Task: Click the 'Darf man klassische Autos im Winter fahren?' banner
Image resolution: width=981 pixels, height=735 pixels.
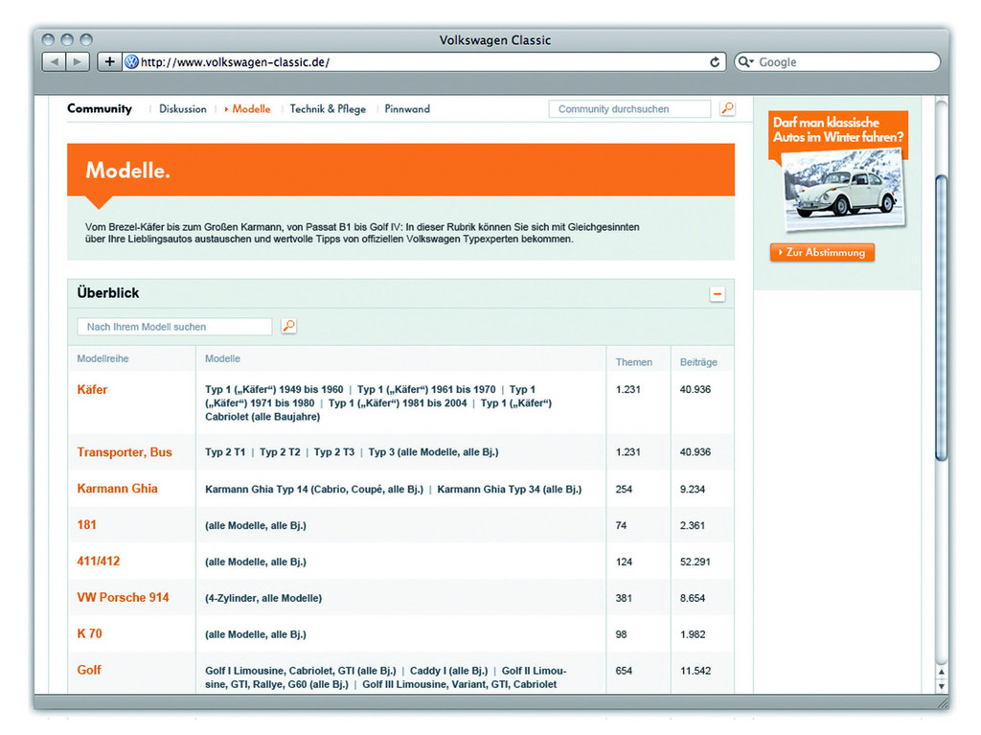Action: pos(837,129)
